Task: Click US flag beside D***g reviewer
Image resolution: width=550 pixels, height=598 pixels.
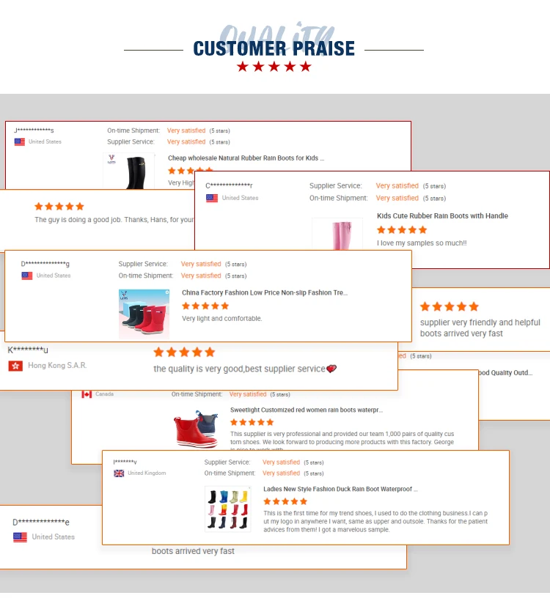Action: pyautogui.click(x=27, y=276)
